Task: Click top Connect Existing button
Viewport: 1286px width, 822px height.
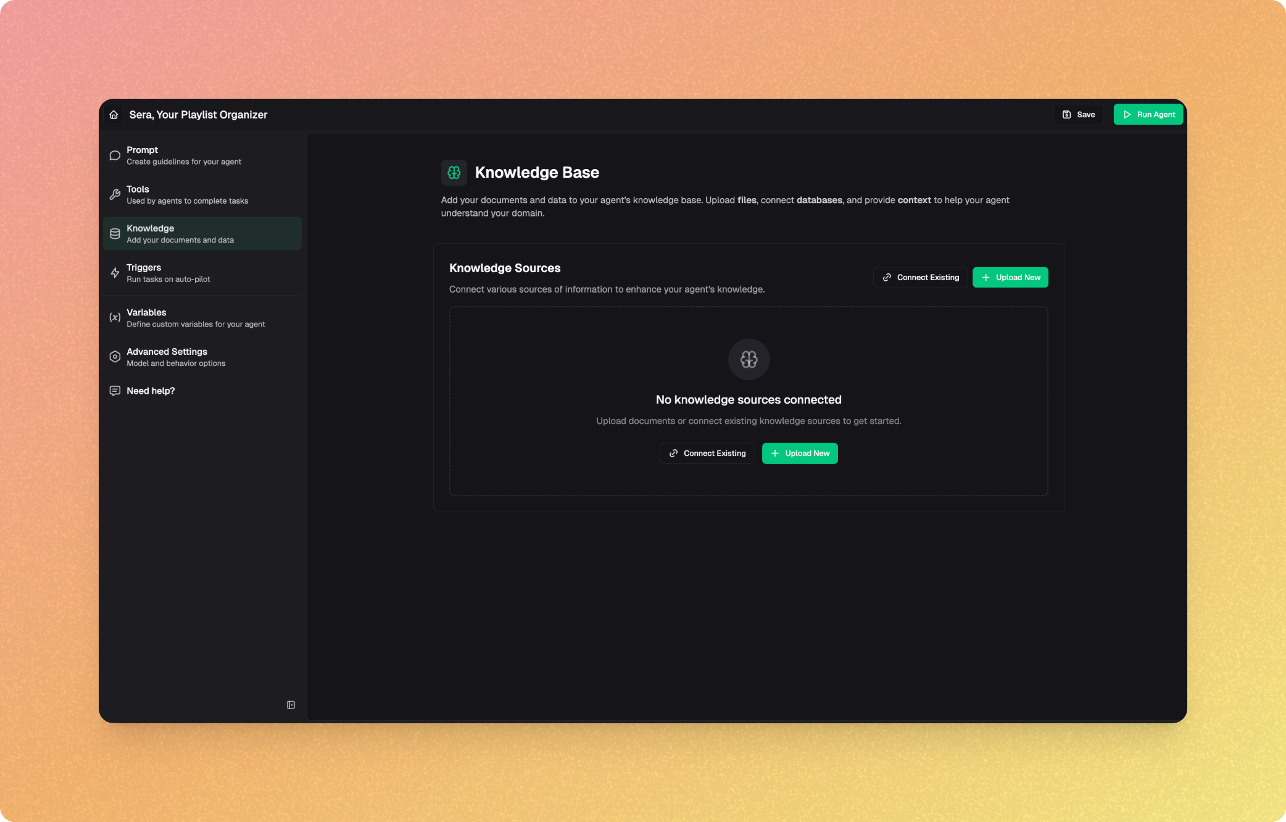Action: 920,278
